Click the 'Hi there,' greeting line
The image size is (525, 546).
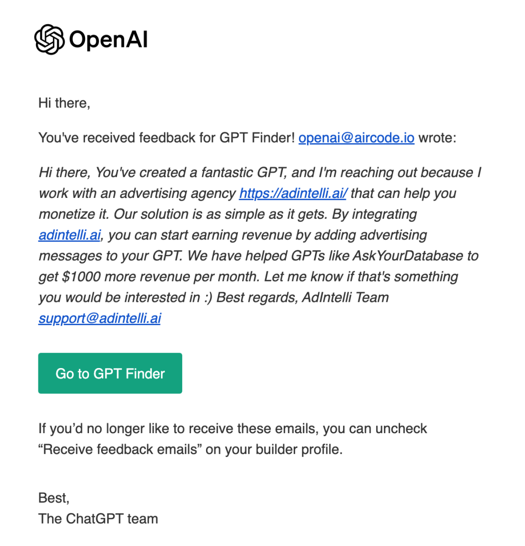64,103
